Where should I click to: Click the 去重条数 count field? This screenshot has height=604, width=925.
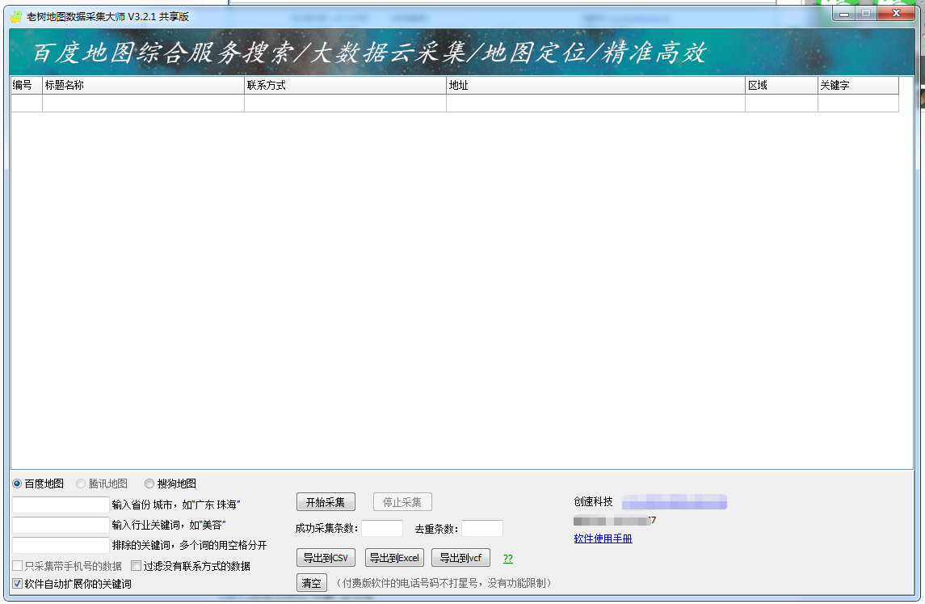(481, 529)
